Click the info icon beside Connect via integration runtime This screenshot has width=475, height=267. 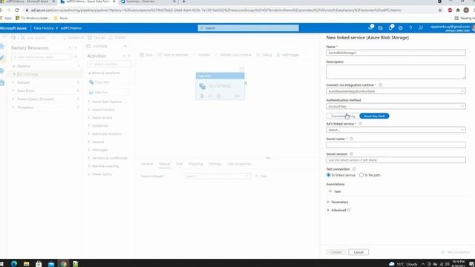pos(381,85)
